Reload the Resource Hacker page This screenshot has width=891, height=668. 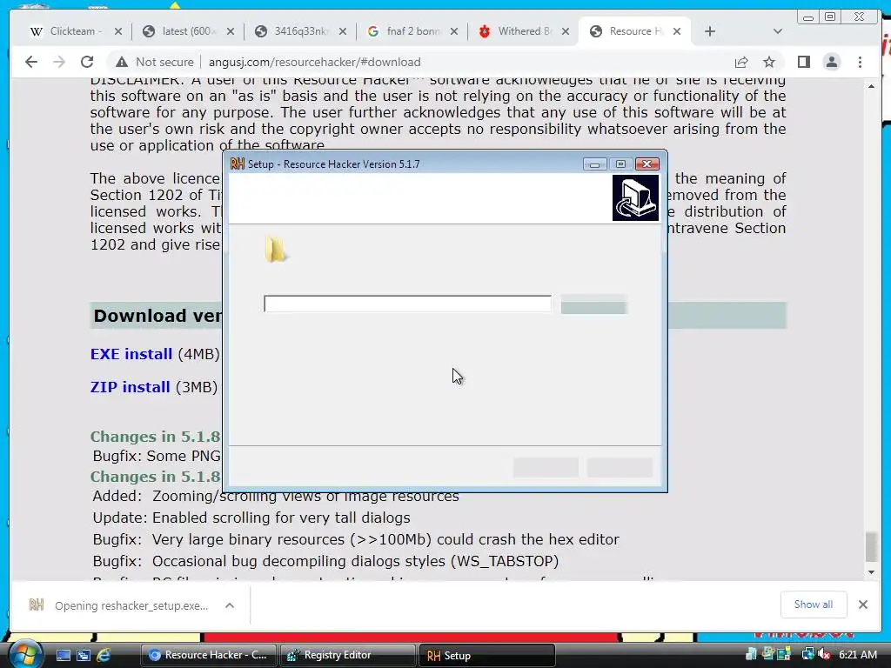click(x=87, y=62)
